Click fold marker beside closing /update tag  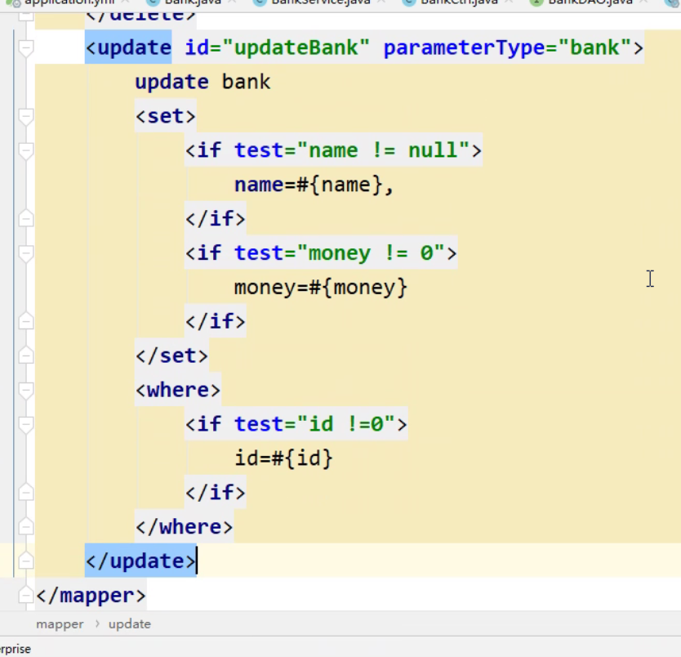click(x=26, y=561)
